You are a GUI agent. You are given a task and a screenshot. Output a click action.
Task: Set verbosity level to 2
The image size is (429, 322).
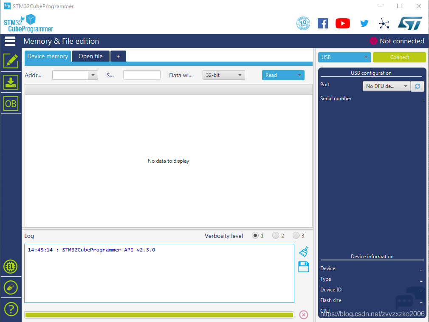(276, 235)
